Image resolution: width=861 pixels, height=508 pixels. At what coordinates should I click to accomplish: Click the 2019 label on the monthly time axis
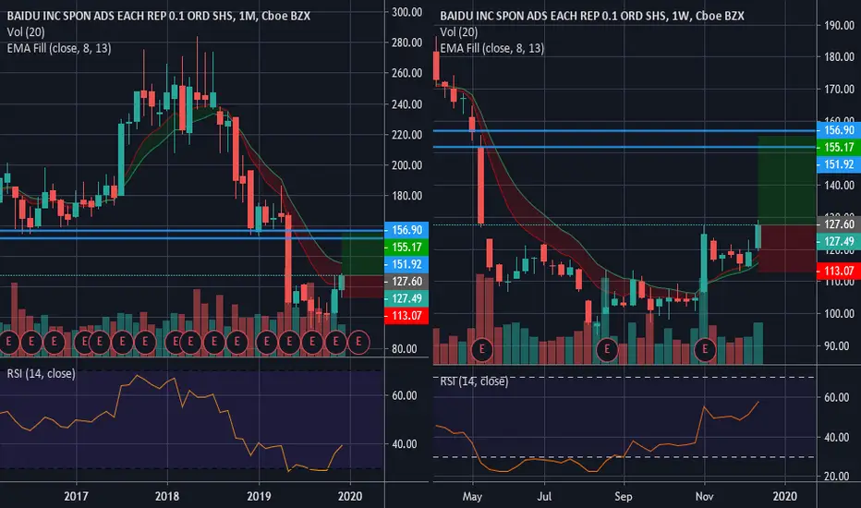tap(259, 497)
